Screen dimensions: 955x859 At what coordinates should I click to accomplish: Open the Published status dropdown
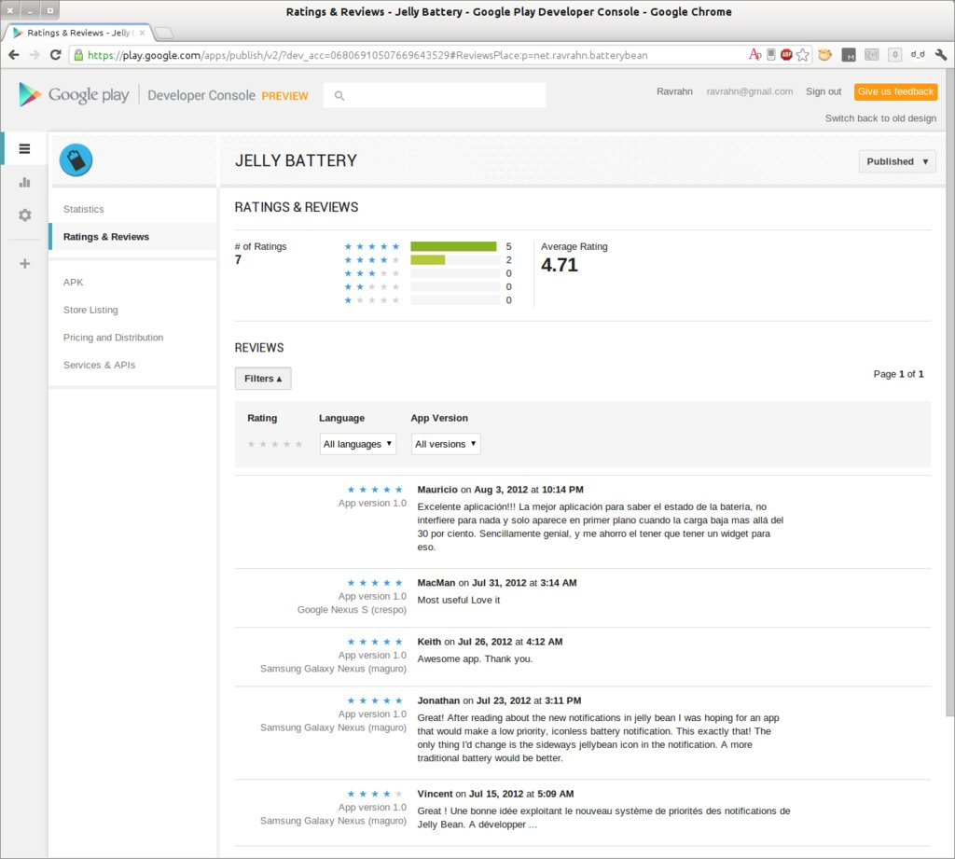896,161
